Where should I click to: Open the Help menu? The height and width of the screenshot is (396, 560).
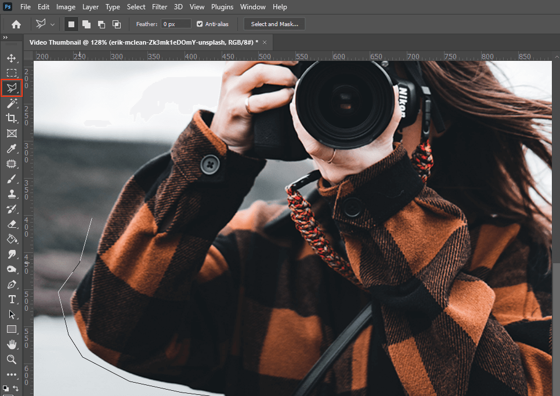(280, 7)
